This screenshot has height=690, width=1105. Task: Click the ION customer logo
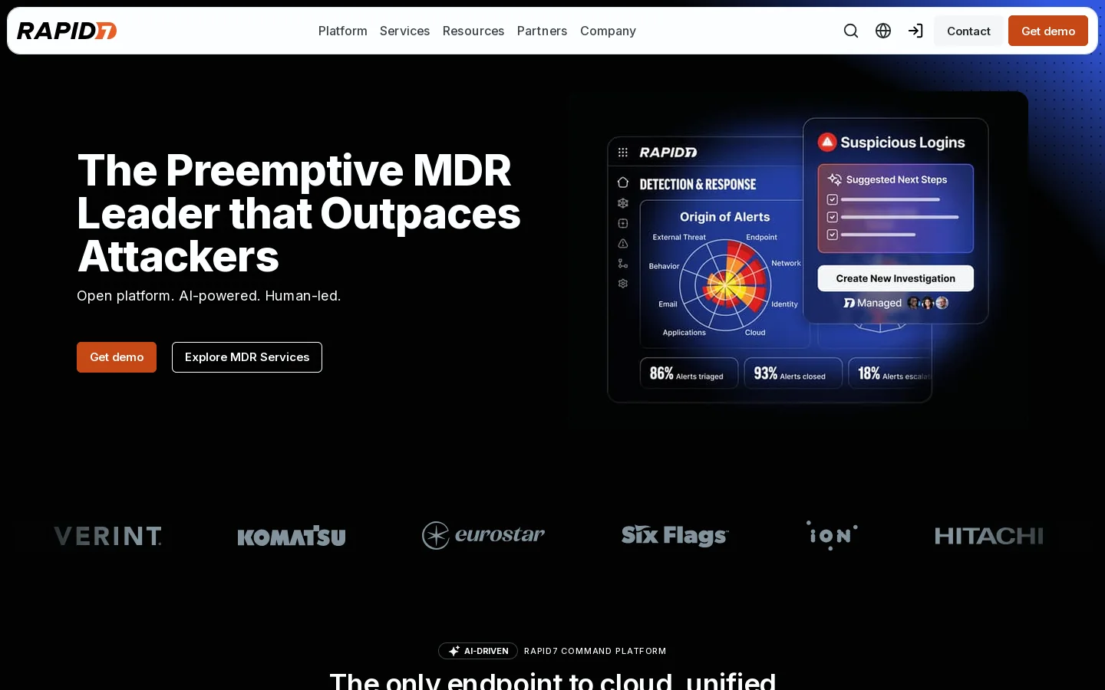[832, 535]
